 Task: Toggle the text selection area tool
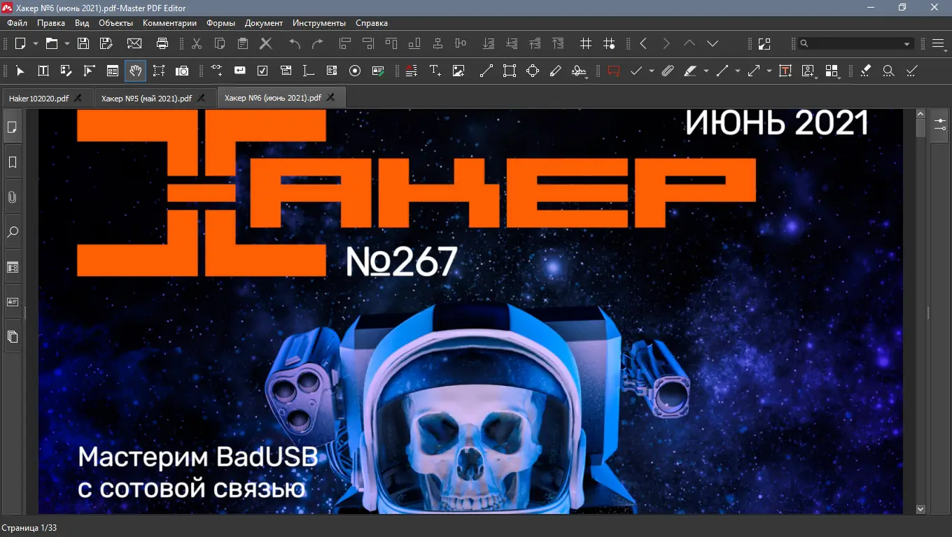pos(159,71)
